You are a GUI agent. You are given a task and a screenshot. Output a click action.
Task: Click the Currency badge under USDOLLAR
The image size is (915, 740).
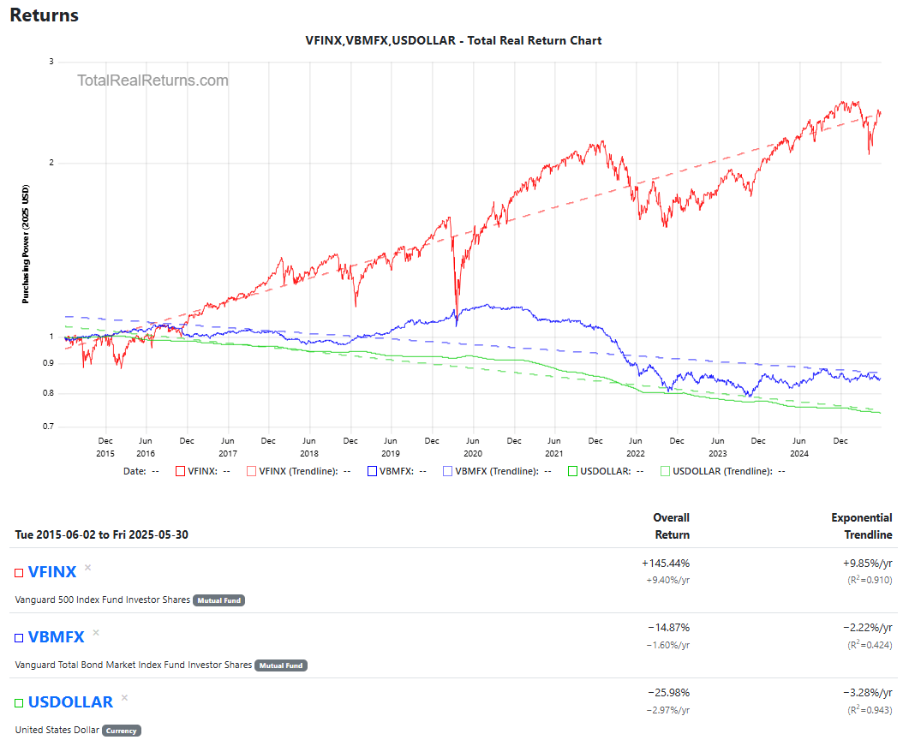pos(122,731)
